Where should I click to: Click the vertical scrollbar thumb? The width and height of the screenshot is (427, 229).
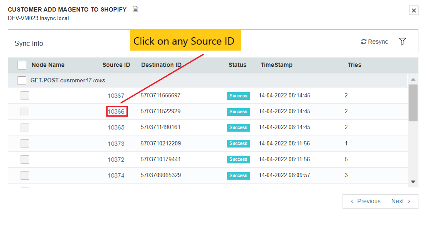(x=413, y=103)
